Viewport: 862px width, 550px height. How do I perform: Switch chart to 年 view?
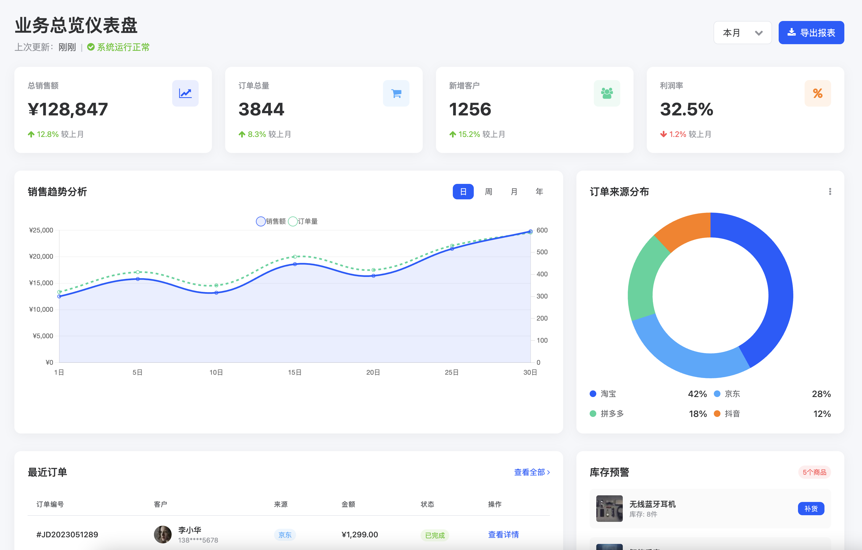tap(539, 192)
